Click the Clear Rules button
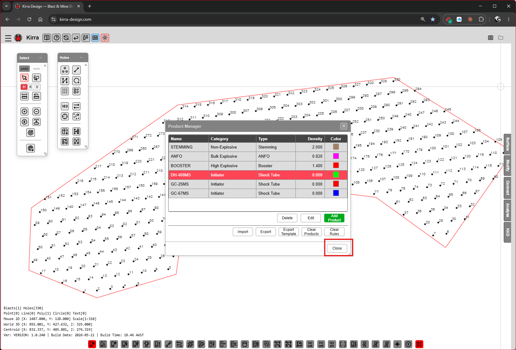The image size is (516, 350). (x=334, y=232)
